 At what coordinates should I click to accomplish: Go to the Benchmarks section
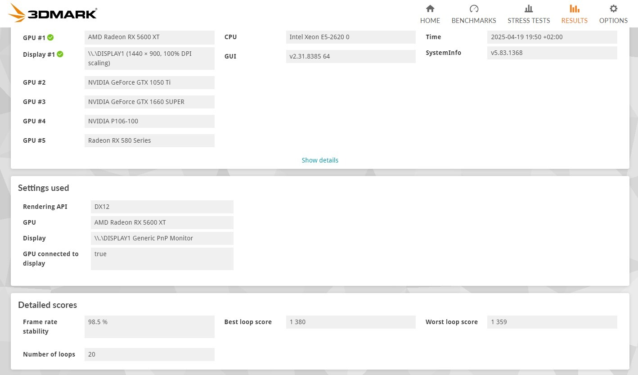pos(474,14)
